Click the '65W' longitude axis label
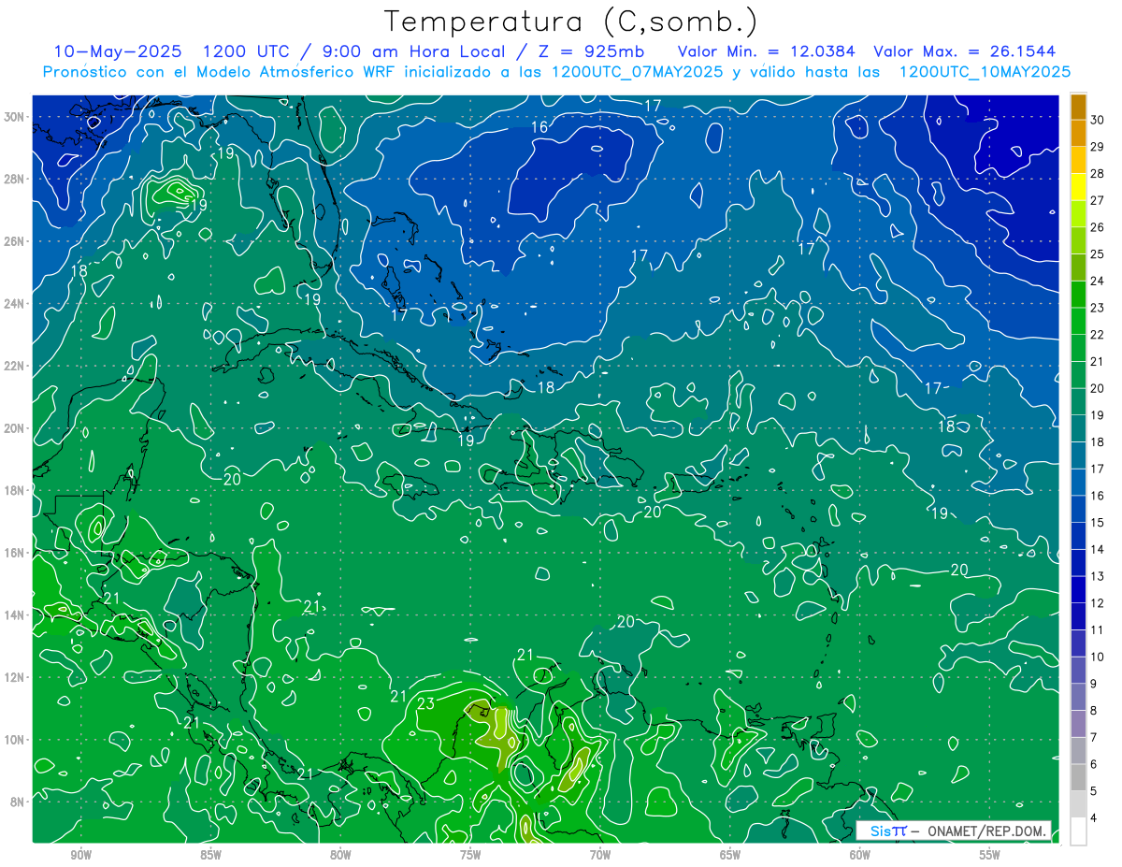The height and width of the screenshot is (867, 1122). [730, 855]
